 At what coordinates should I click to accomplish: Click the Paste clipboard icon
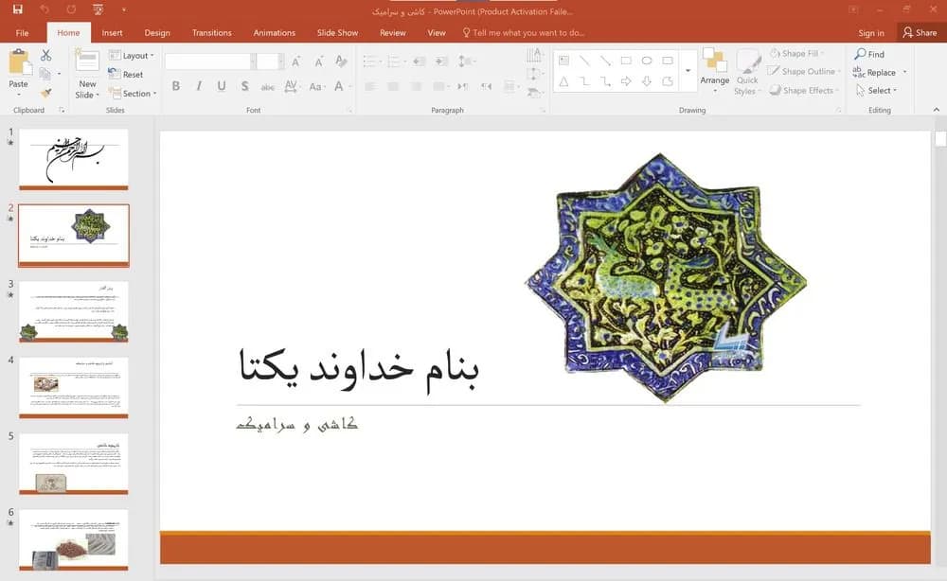[19, 62]
